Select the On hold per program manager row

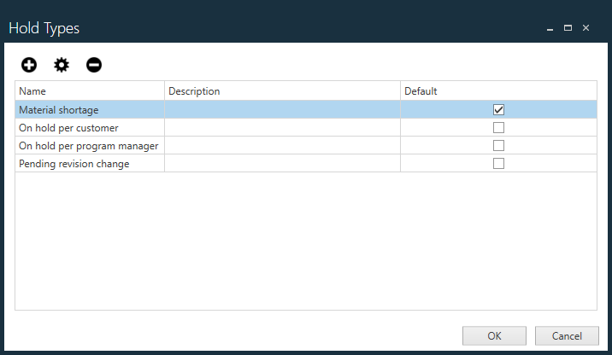pyautogui.click(x=89, y=146)
